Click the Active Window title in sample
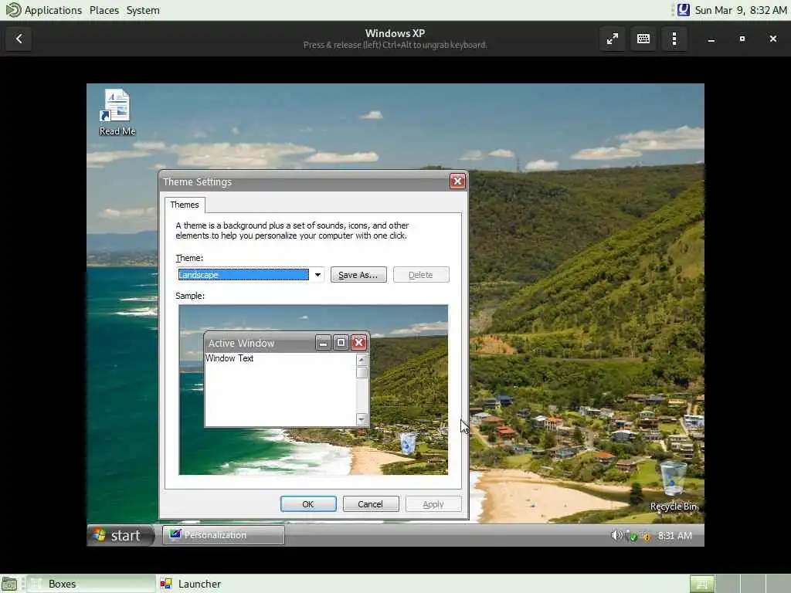 241,344
